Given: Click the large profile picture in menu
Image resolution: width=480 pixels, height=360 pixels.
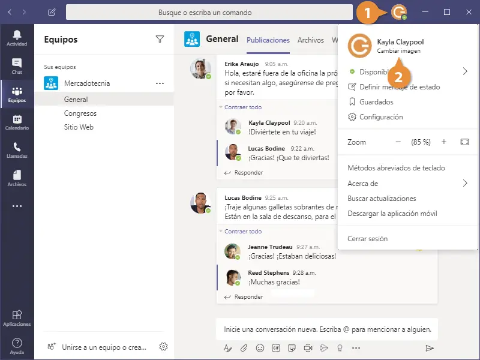Looking at the screenshot, I should pos(359,46).
